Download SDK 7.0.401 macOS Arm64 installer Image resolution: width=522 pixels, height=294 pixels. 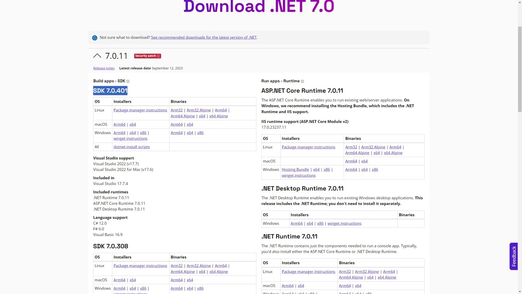119,125
